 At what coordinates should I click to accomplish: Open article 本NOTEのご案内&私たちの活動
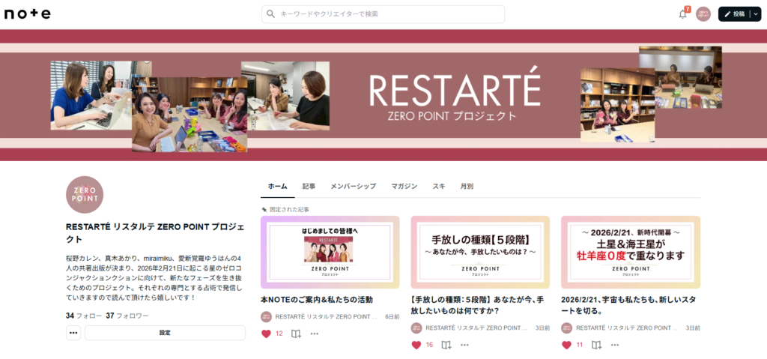[x=317, y=299]
